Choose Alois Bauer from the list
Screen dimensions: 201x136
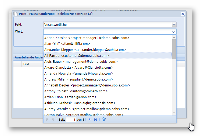pos(81,62)
